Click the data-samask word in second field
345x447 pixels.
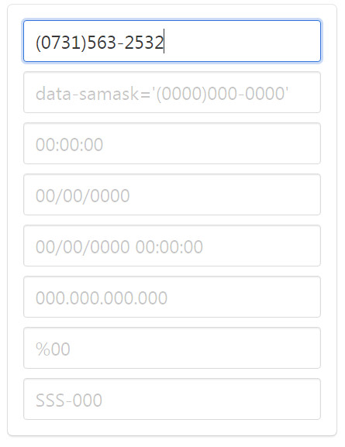87,94
